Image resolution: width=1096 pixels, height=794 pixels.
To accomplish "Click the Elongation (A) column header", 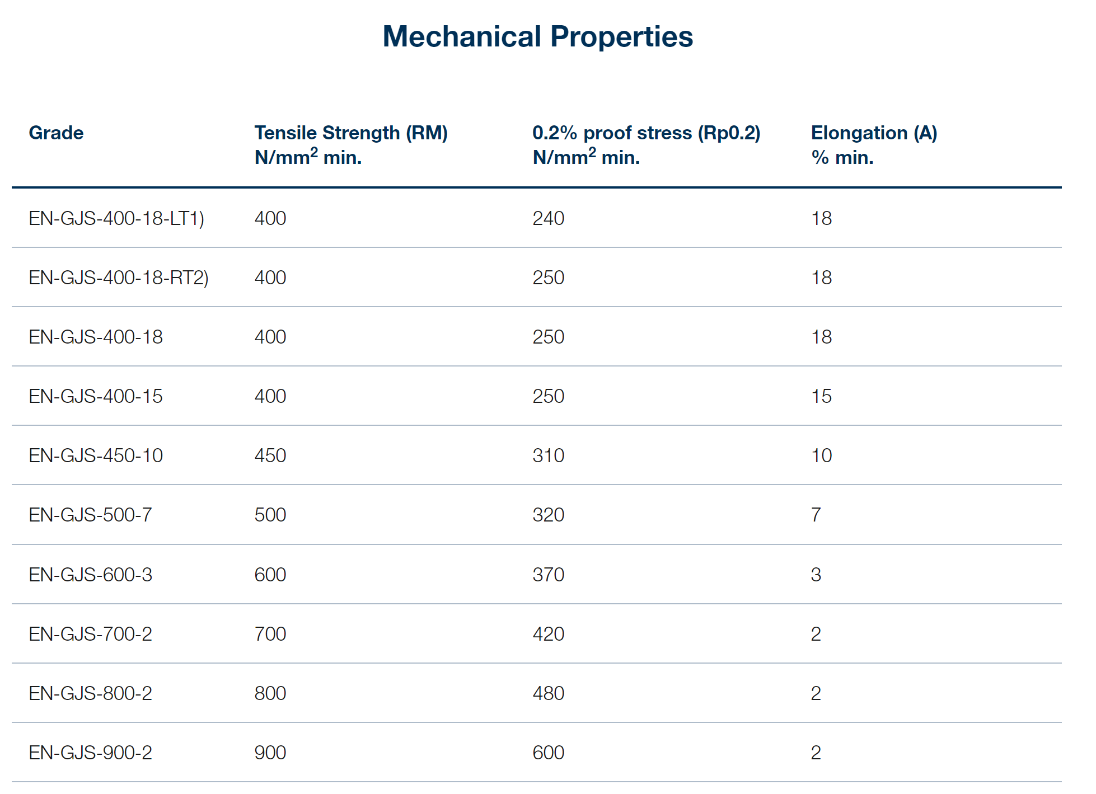I will (874, 145).
